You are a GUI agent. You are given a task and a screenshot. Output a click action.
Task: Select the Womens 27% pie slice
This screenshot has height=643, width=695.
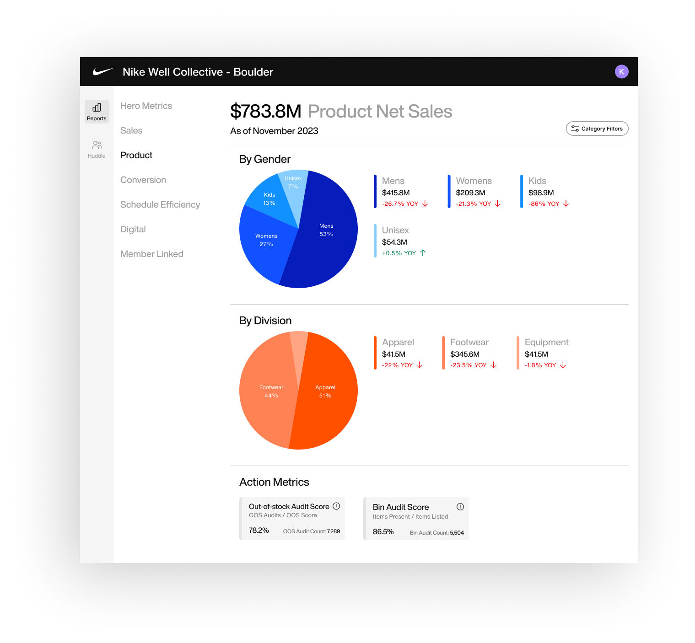(x=266, y=240)
